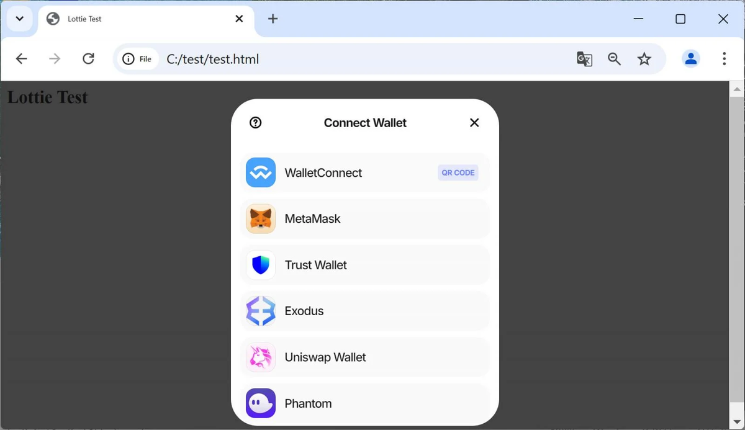Screen dimensions: 745x430
Task: Pick the Phantom ghost icon
Action: point(261,403)
